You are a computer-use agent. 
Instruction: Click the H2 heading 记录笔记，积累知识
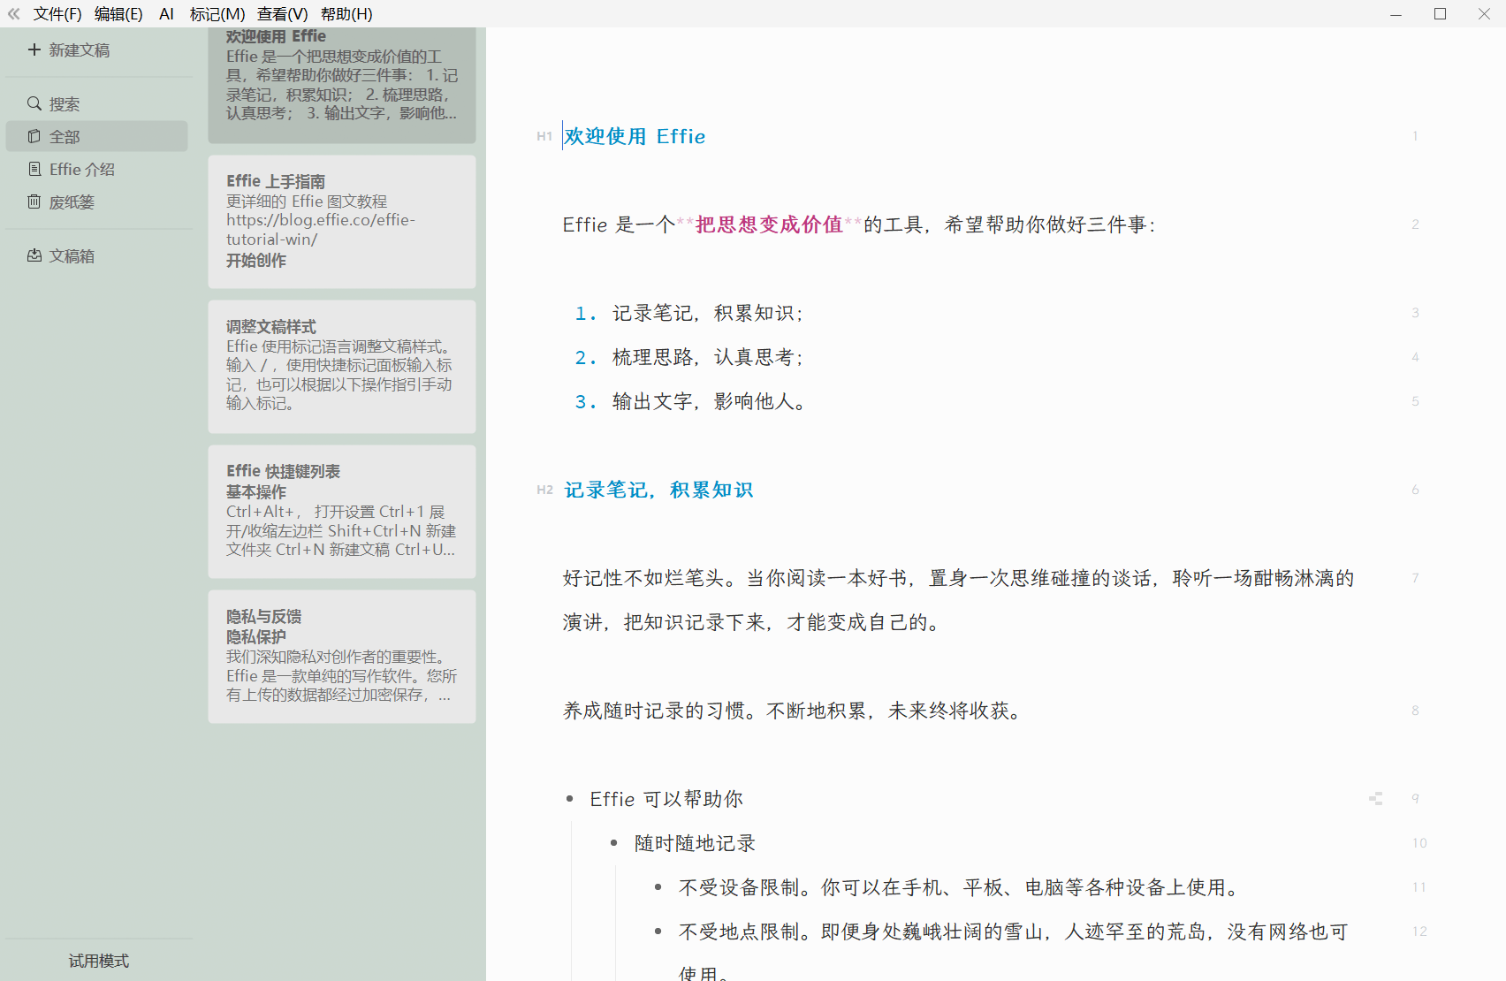tap(658, 490)
